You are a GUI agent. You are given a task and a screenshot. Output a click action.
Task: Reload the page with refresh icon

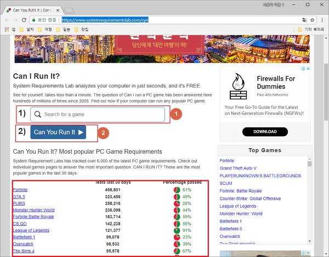tap(24, 20)
